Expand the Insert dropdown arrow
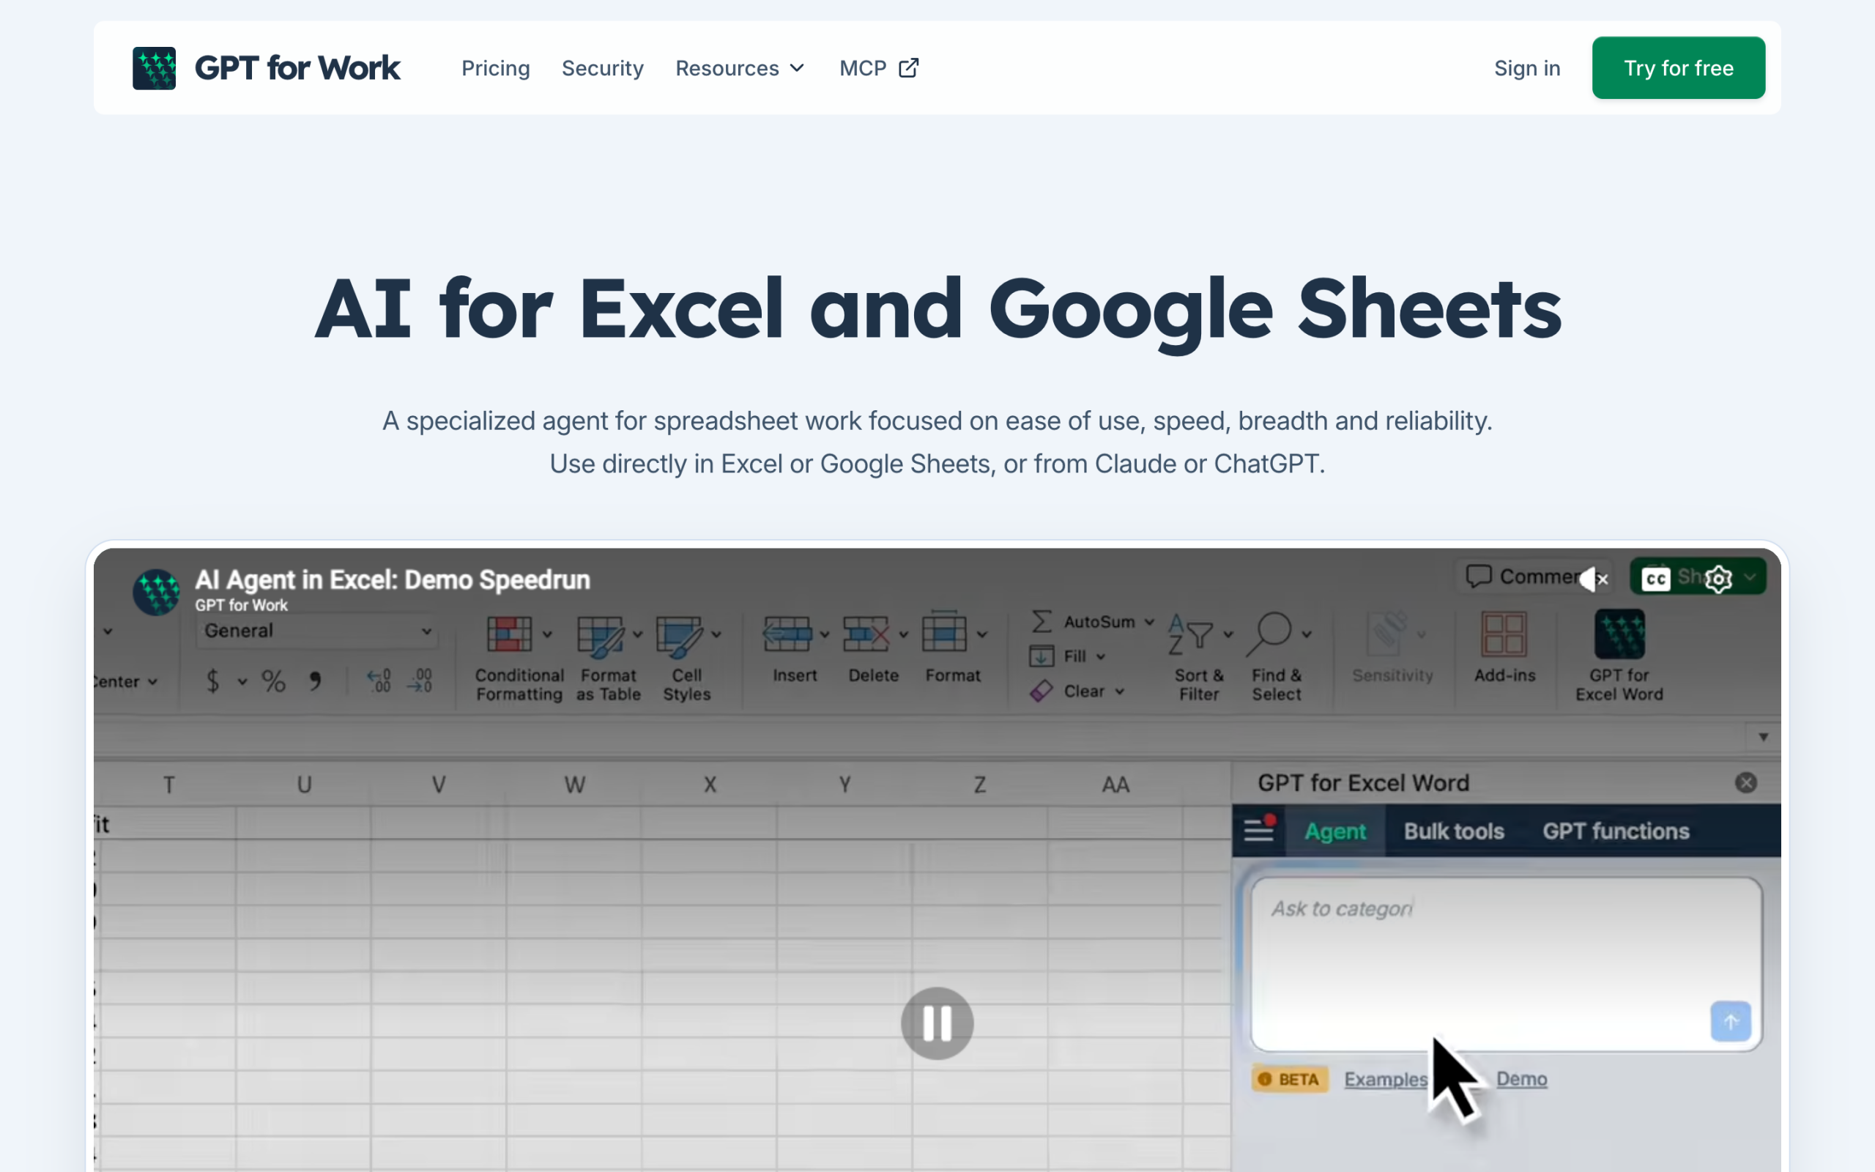Image resolution: width=1875 pixels, height=1172 pixels. [x=825, y=635]
